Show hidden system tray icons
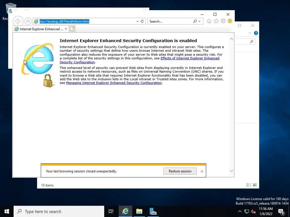This screenshot has height=217, width=290. tap(240, 211)
